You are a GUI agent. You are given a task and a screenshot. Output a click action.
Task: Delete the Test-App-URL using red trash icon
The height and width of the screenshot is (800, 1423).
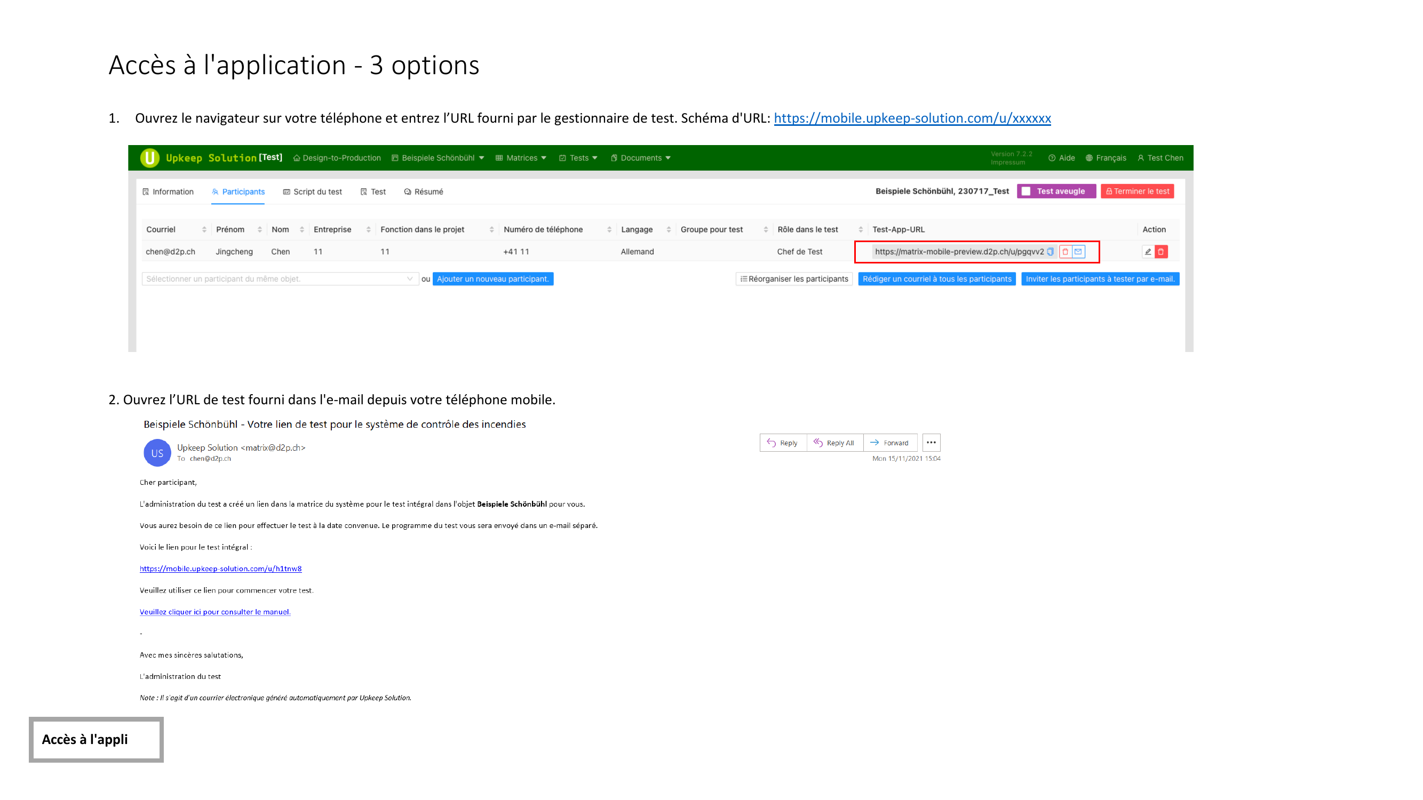1065,252
